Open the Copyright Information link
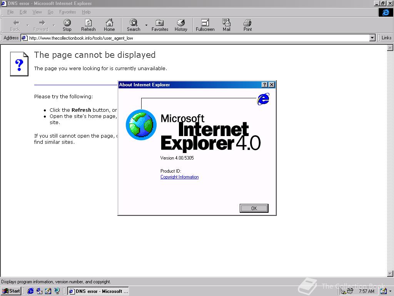Viewport: 394px width, 296px height. [x=179, y=177]
